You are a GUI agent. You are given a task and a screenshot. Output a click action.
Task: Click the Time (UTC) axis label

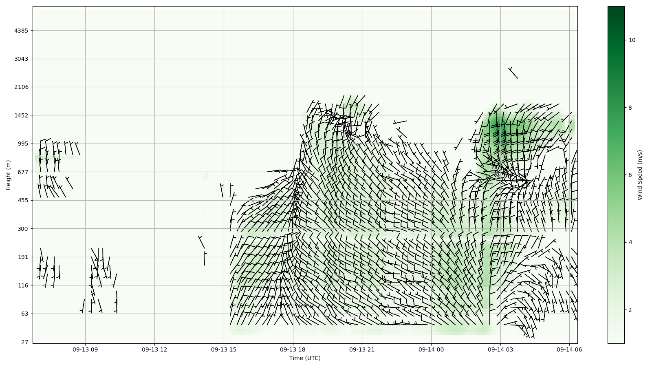tap(305, 358)
